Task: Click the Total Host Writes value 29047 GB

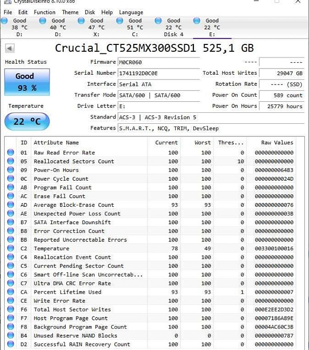Action: click(x=281, y=73)
